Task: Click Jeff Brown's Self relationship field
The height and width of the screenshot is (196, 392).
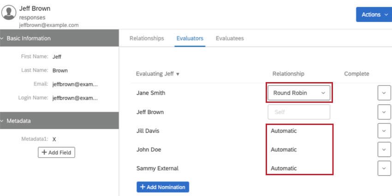Action: [x=299, y=112]
